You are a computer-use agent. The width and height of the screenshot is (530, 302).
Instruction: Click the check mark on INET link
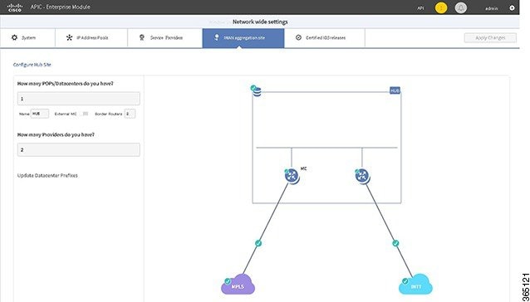[395, 243]
